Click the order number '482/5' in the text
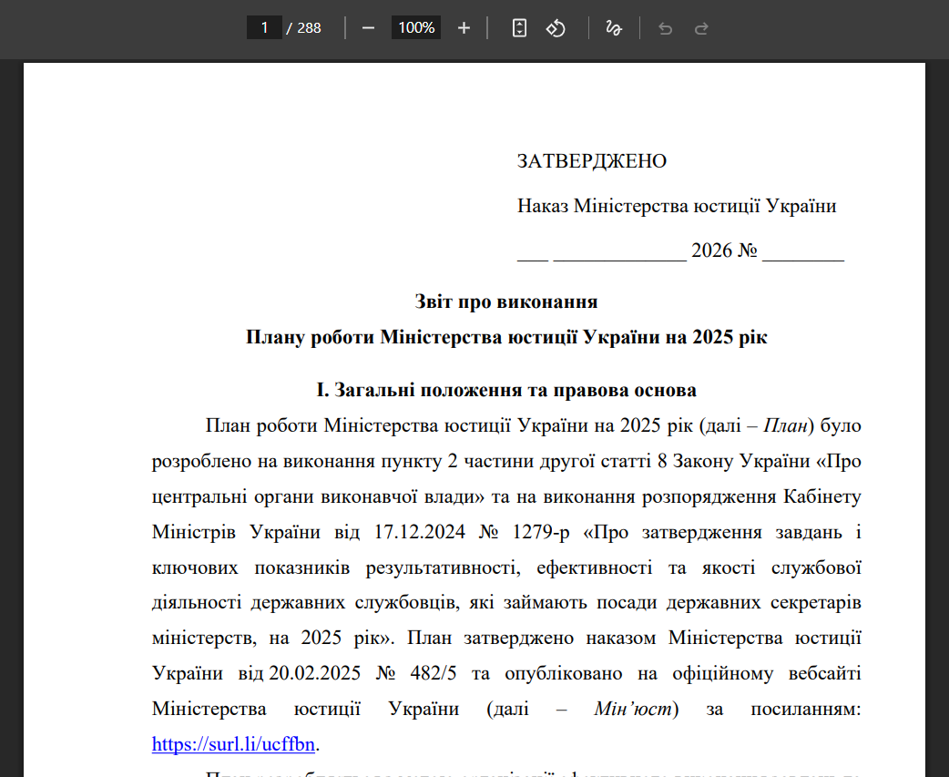Viewport: 949px width, 777px height. click(434, 673)
